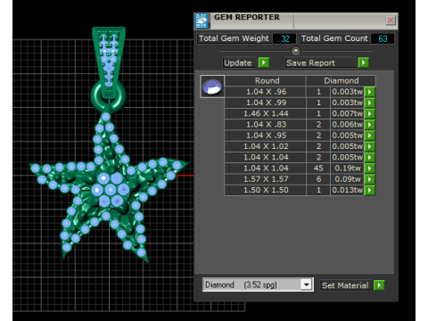The width and height of the screenshot is (428, 321).
Task: Click green arrow next to Save Report
Action: coord(363,62)
